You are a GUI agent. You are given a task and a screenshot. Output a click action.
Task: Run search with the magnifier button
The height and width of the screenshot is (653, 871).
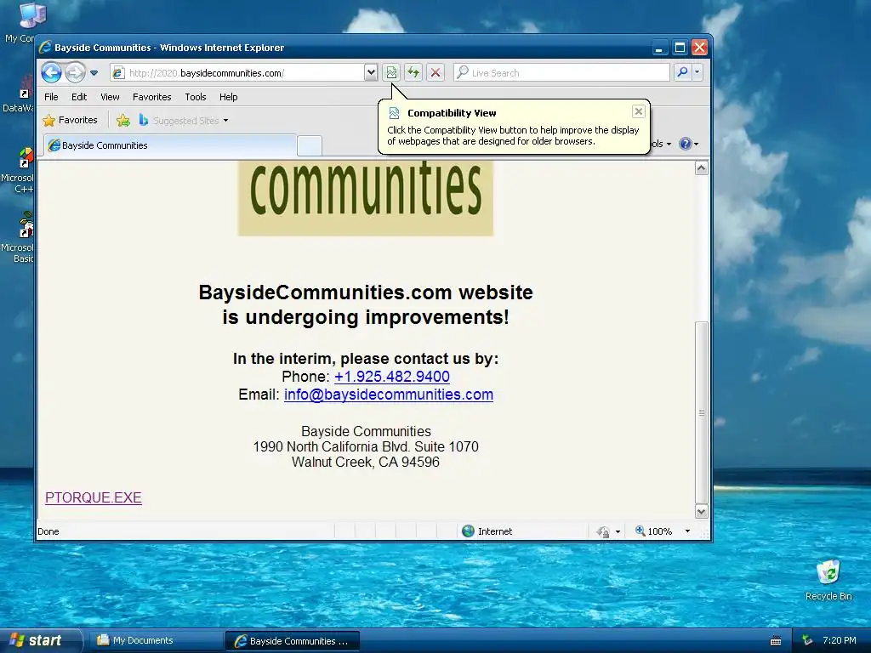[683, 73]
